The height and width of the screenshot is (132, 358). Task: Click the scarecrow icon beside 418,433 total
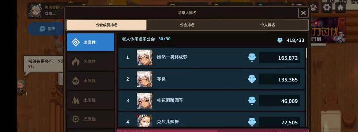[280, 40]
